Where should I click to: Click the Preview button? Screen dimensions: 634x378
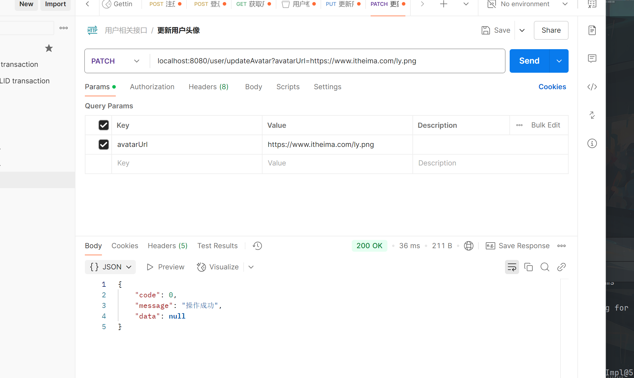tap(166, 267)
